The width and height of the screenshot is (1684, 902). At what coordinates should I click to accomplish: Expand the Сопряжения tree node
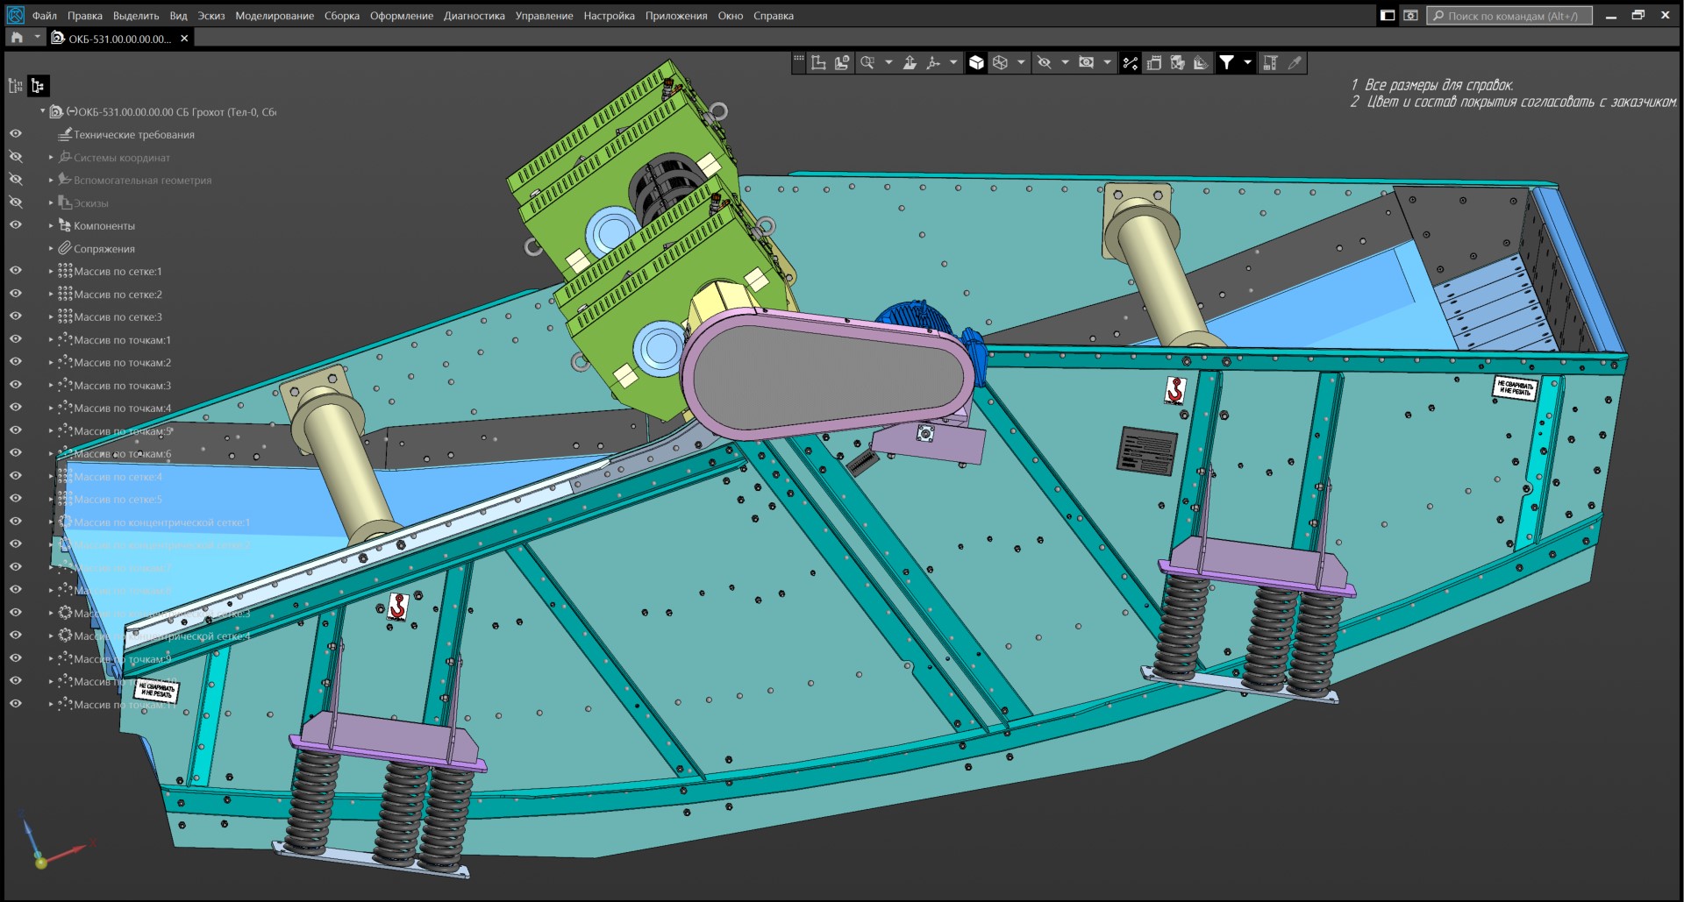[51, 249]
